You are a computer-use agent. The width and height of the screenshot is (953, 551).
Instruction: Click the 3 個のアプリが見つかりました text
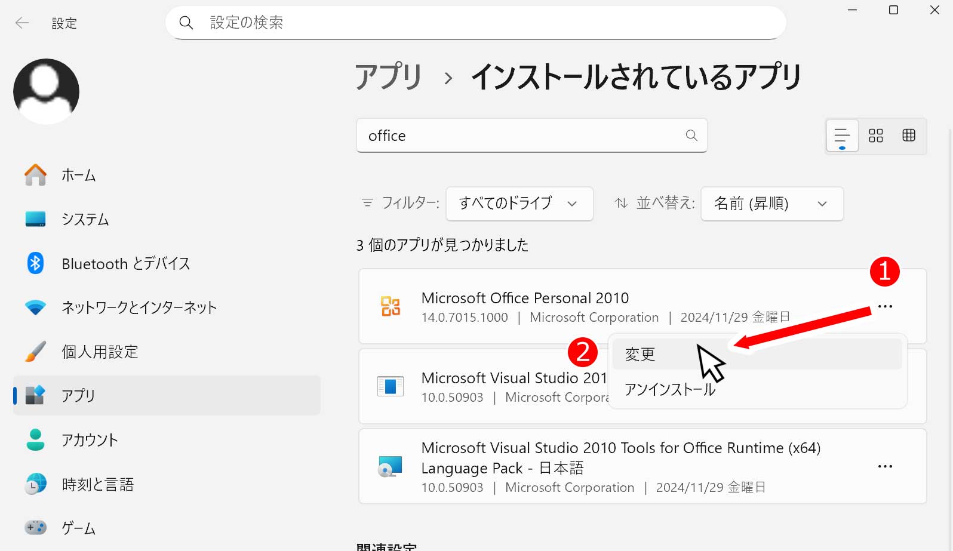[442, 245]
